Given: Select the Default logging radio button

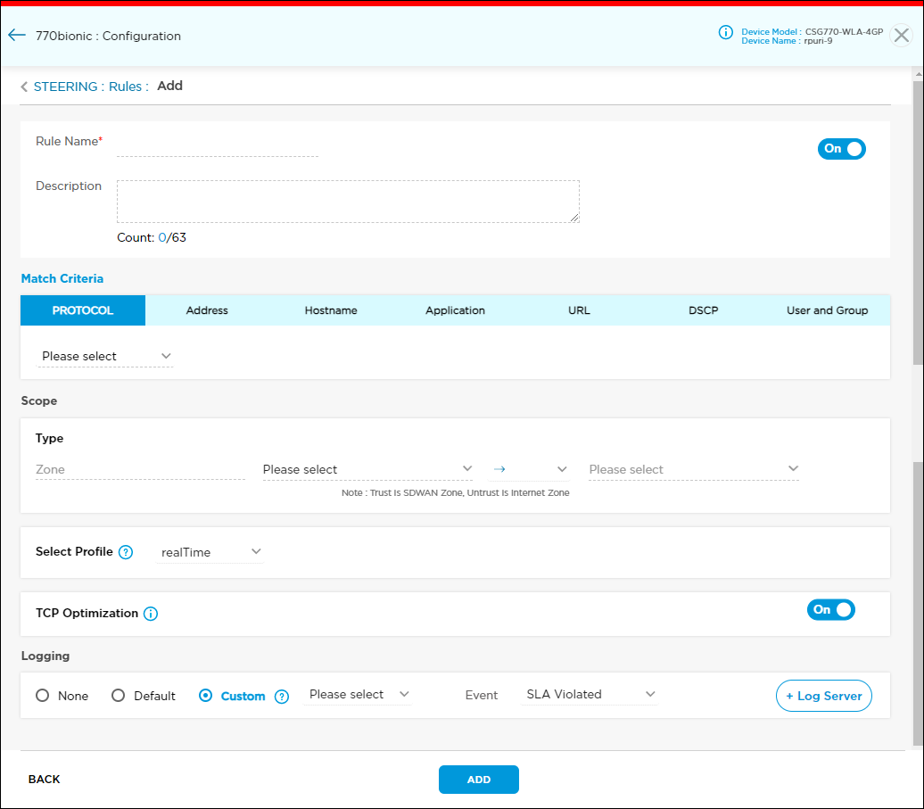Looking at the screenshot, I should pyautogui.click(x=119, y=696).
